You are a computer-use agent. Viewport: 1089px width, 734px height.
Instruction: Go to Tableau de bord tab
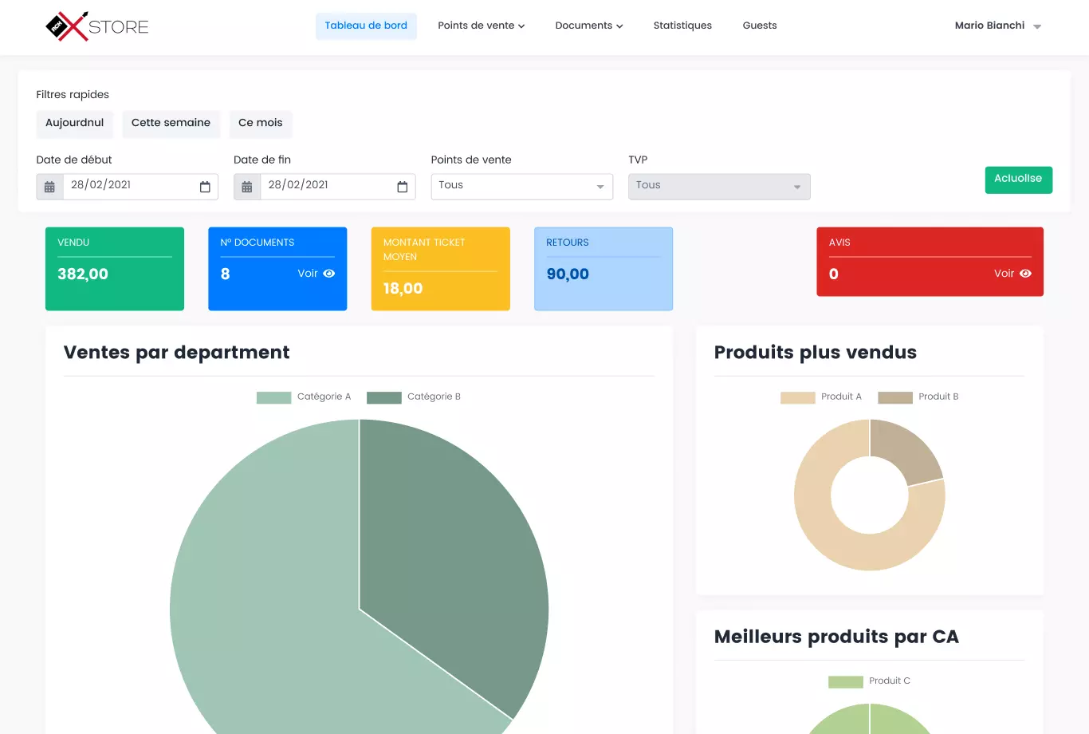point(366,26)
